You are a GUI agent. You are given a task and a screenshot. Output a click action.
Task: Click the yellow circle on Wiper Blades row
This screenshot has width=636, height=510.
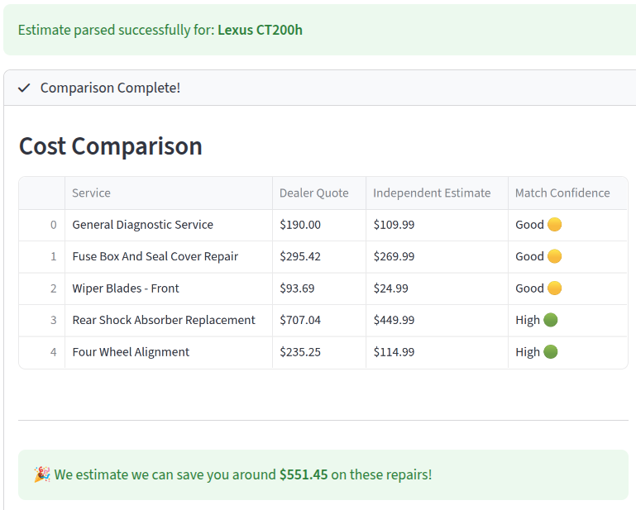[x=554, y=288]
